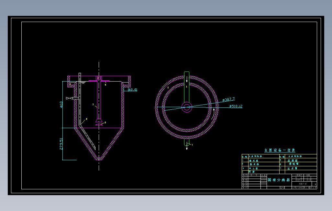This screenshot has height=211, width=332.
Task: Select the ø510.12 diameter dimension
Action: click(236, 106)
